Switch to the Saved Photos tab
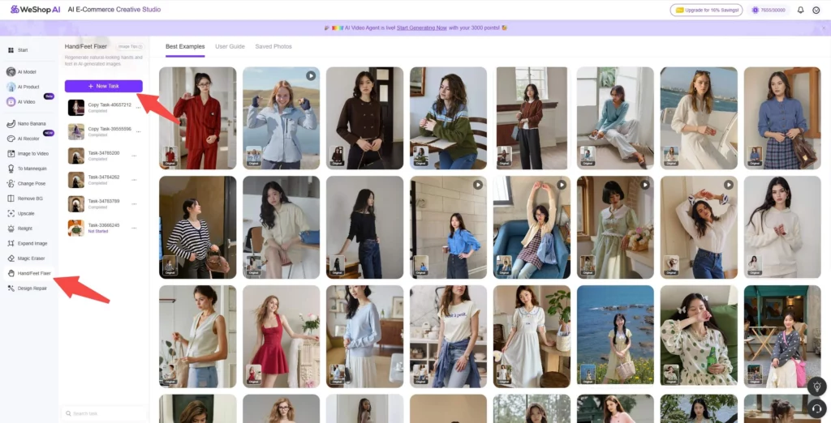The image size is (831, 423). pos(273,47)
